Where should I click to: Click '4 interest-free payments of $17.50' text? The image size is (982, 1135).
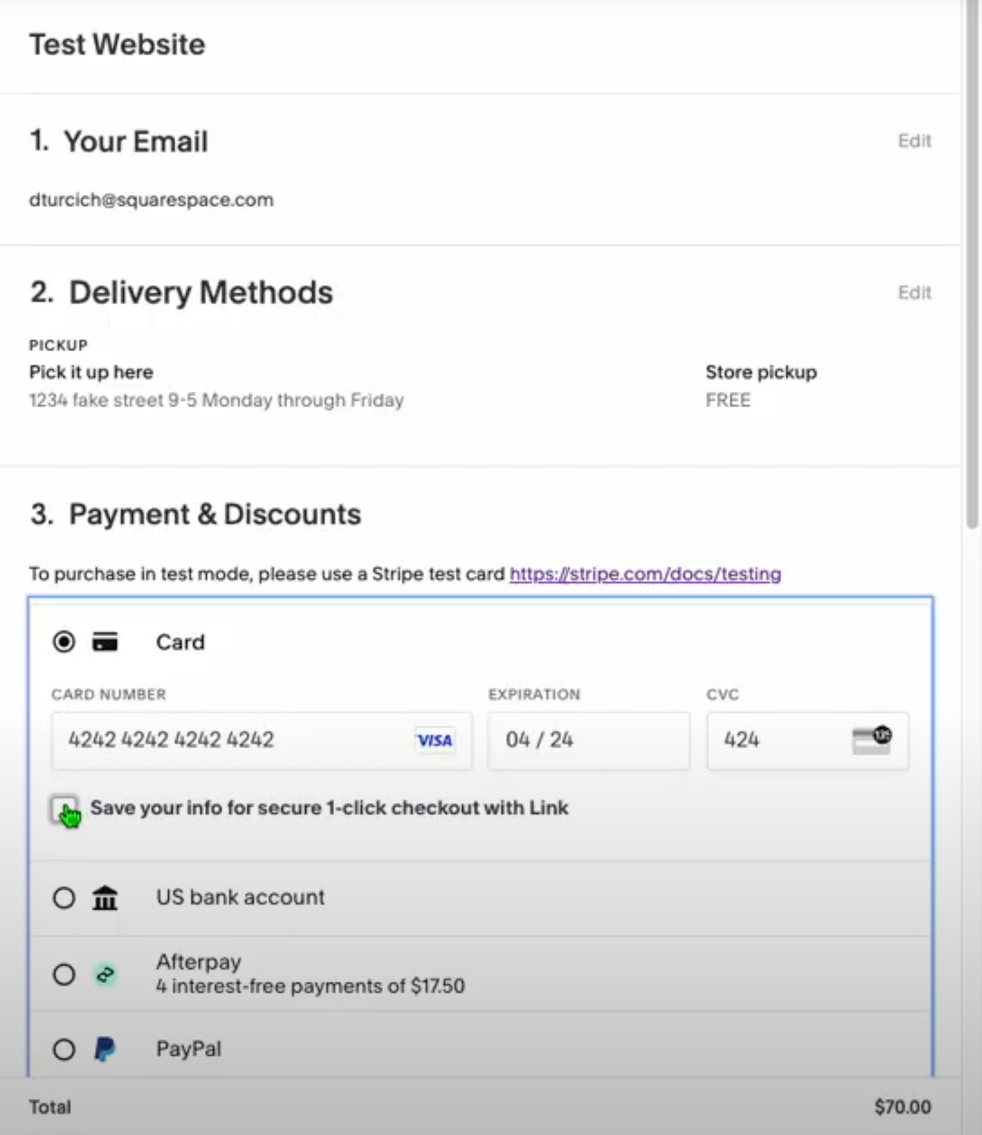pos(310,986)
